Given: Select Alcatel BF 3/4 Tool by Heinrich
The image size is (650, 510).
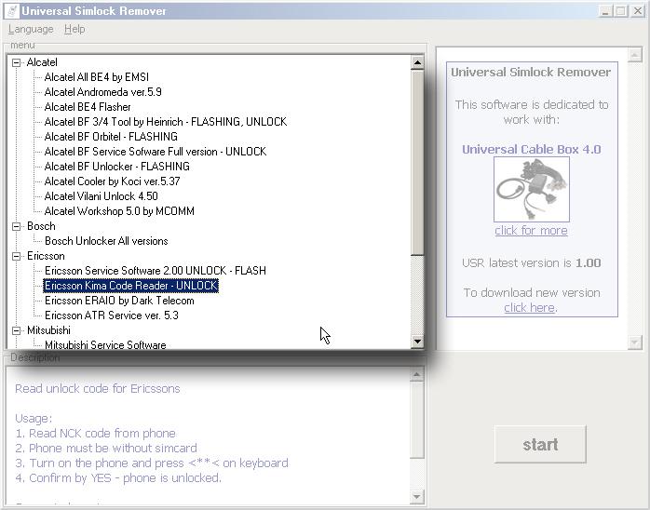Looking at the screenshot, I should click(x=166, y=122).
